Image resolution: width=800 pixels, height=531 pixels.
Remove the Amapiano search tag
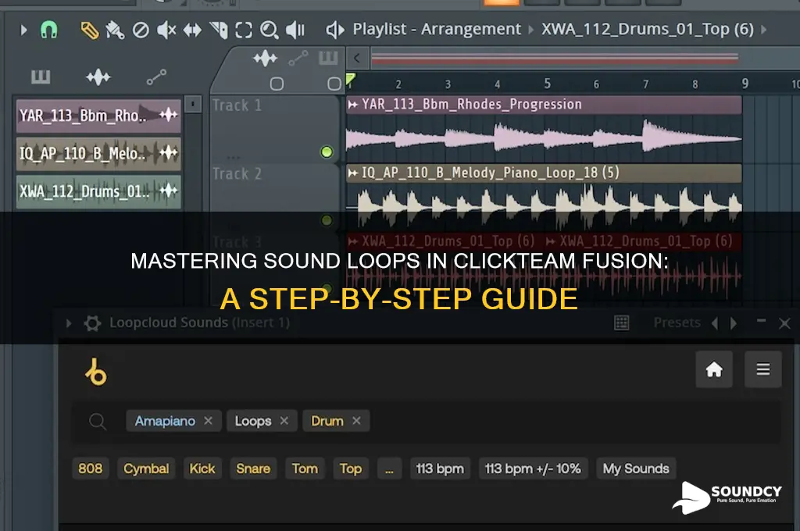(208, 421)
